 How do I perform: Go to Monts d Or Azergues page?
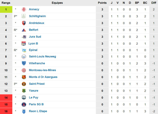pos(43,77)
